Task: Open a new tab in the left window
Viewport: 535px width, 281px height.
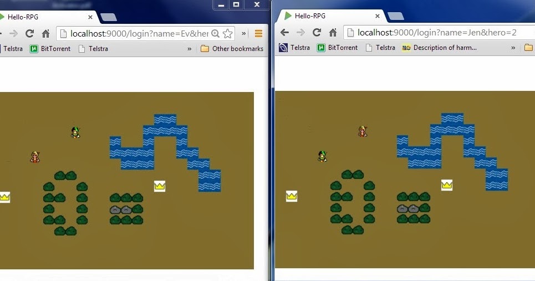Action: (x=109, y=17)
